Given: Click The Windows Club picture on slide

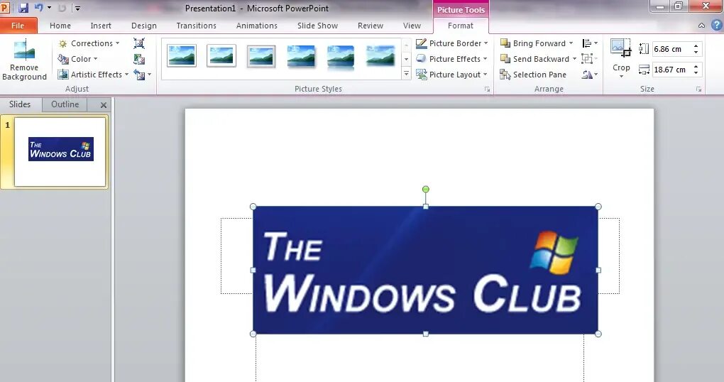Looking at the screenshot, I should tap(425, 271).
